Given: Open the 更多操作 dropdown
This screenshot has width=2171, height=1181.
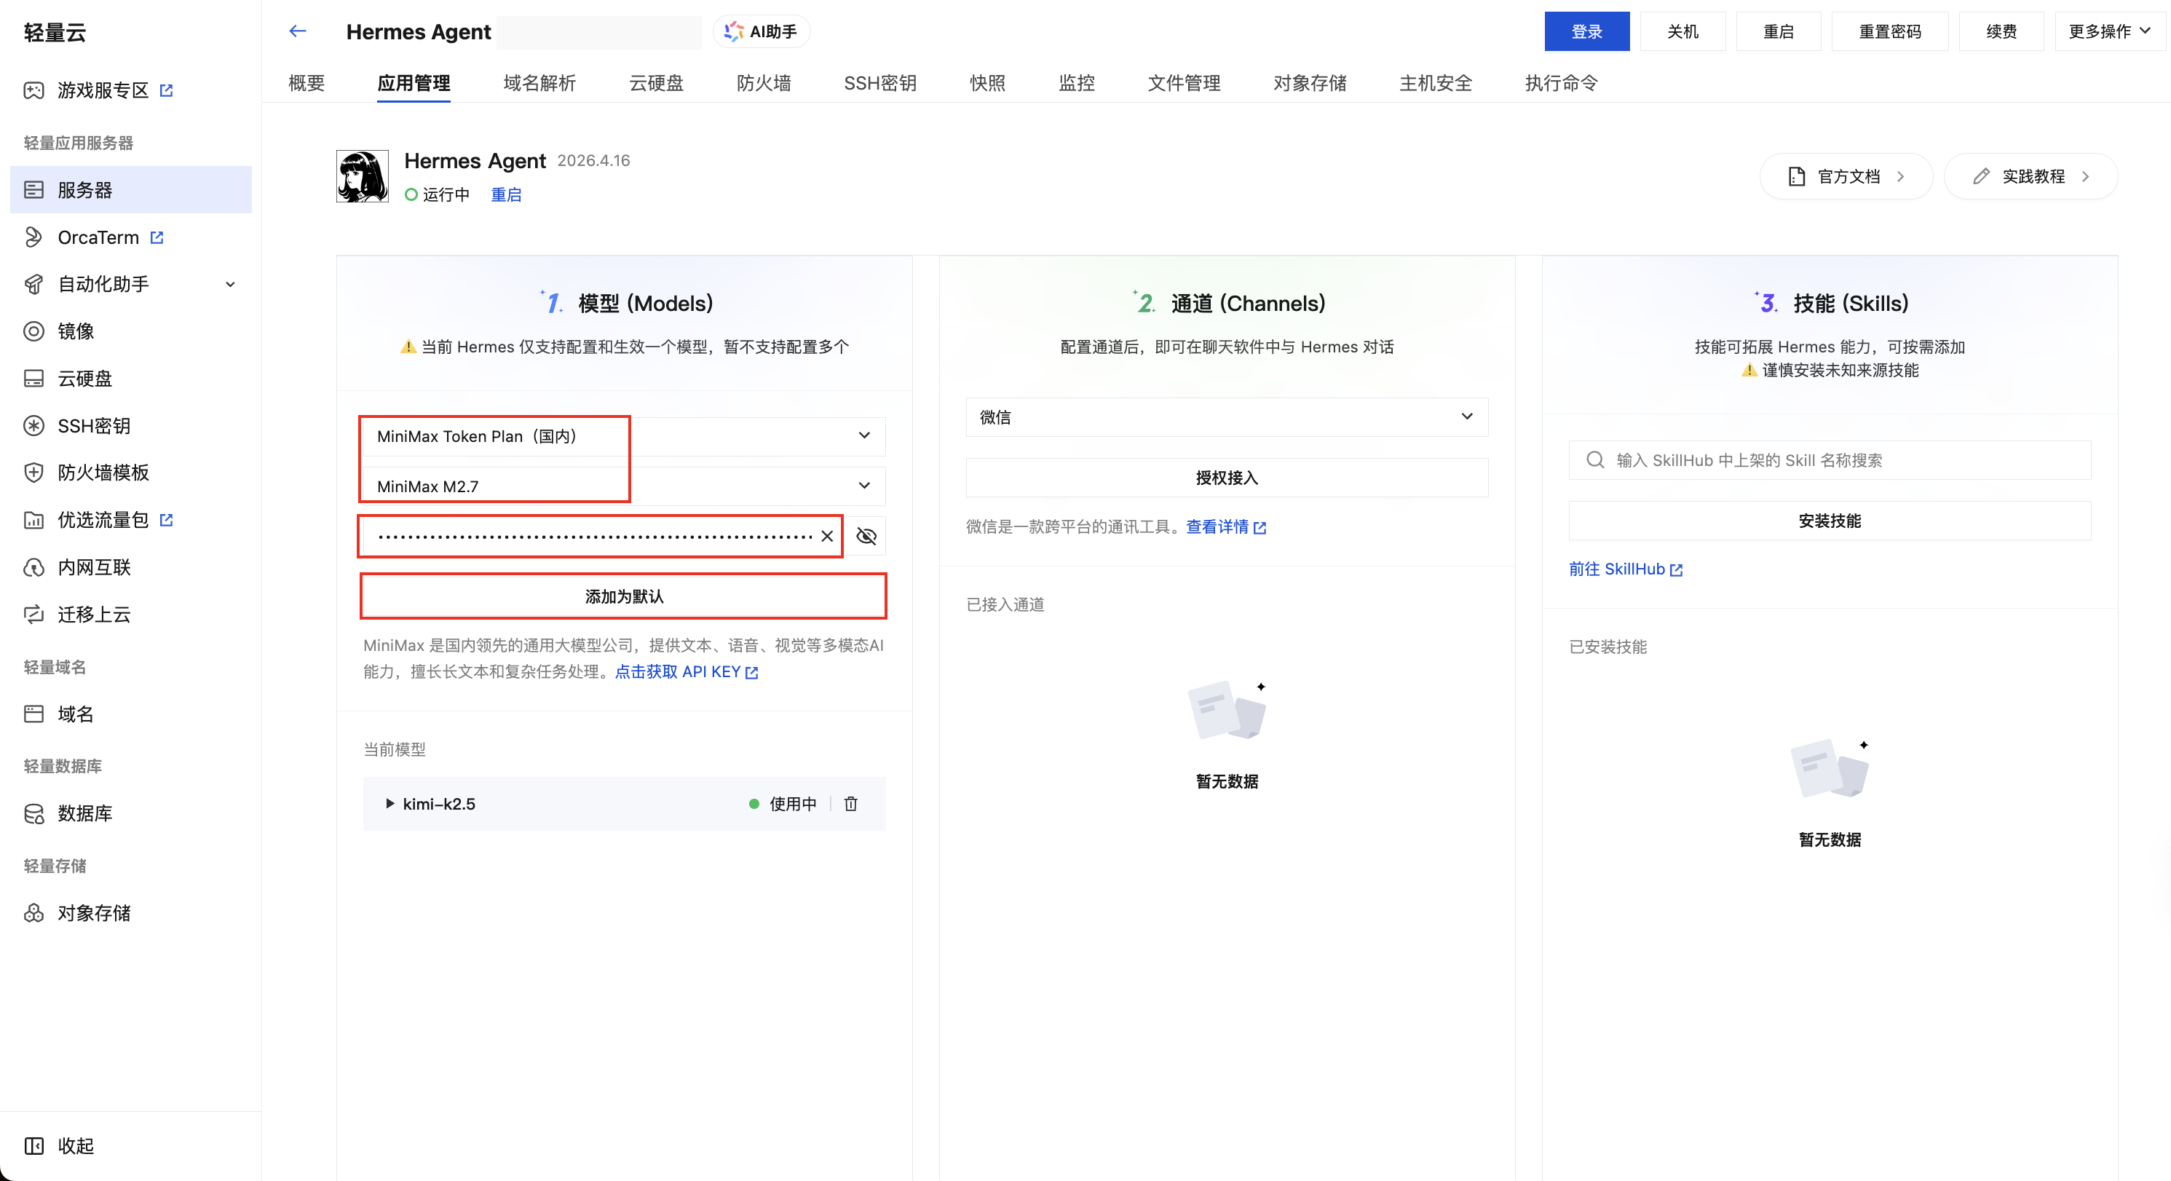Looking at the screenshot, I should [x=2109, y=31].
